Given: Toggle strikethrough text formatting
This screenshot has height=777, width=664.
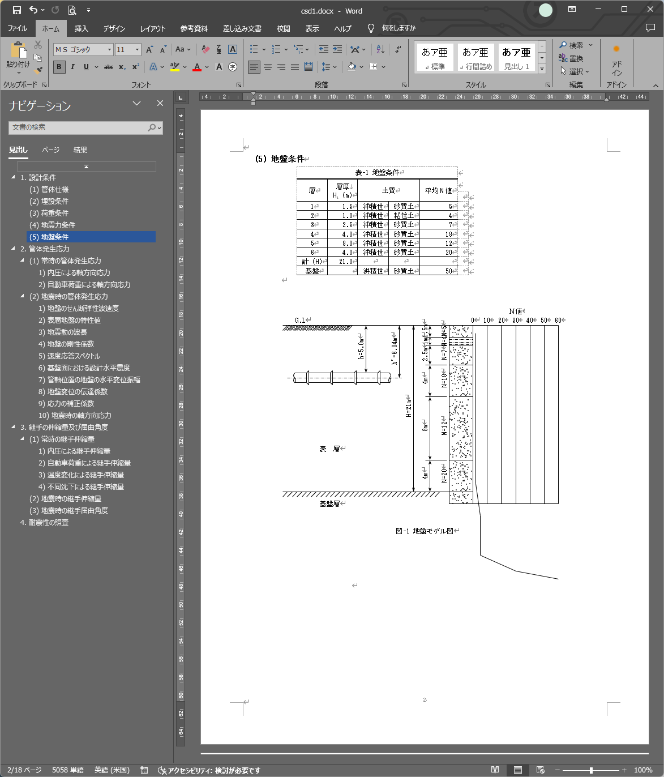Looking at the screenshot, I should (x=109, y=67).
